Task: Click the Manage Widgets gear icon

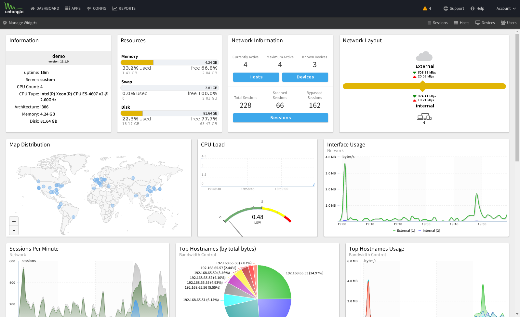Action: point(5,23)
